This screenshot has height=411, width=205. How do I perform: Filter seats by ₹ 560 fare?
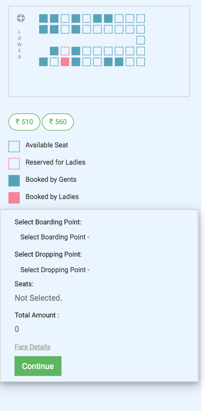point(58,122)
